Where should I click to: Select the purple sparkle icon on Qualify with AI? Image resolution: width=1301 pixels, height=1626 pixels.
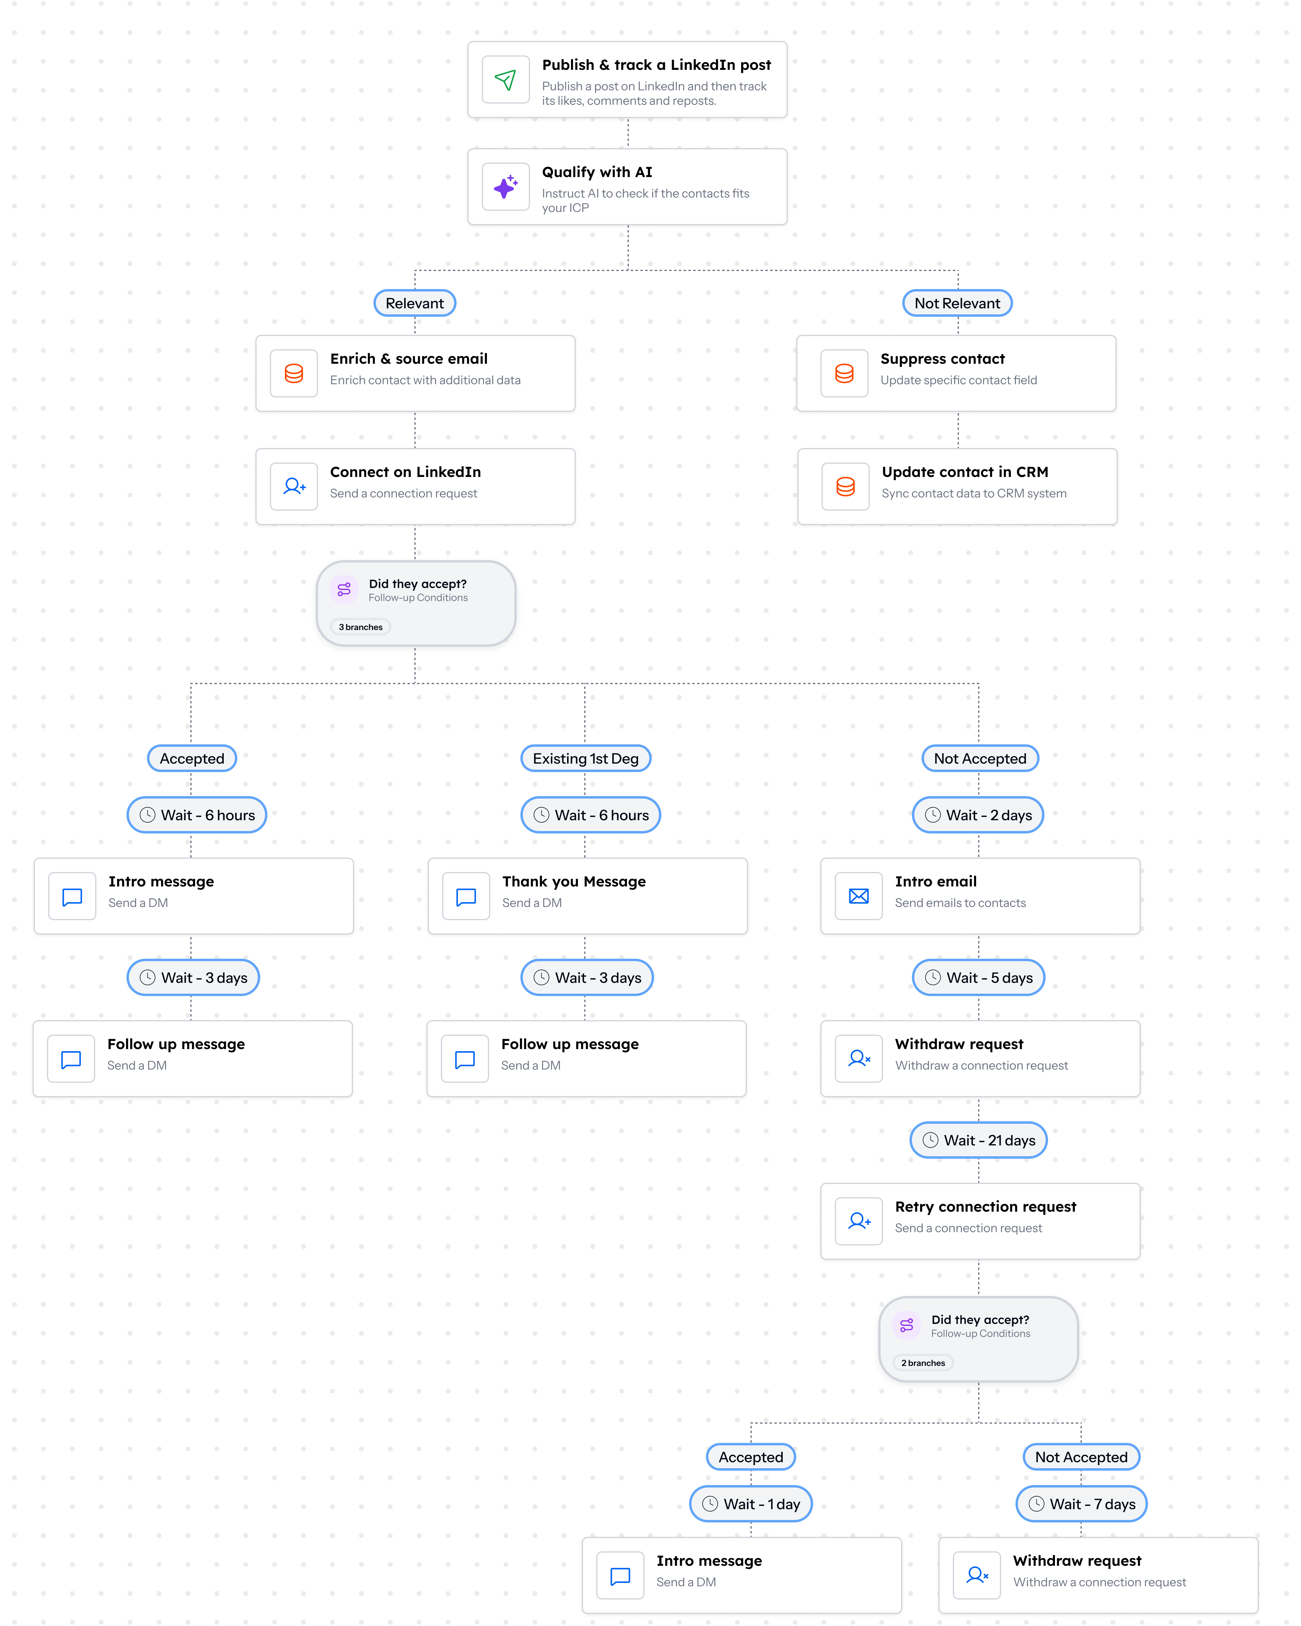(x=505, y=186)
